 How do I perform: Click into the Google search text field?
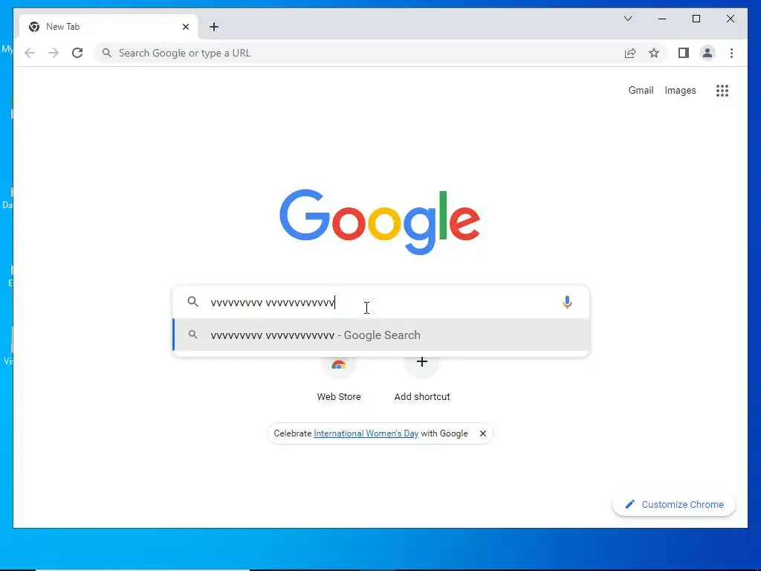point(381,303)
